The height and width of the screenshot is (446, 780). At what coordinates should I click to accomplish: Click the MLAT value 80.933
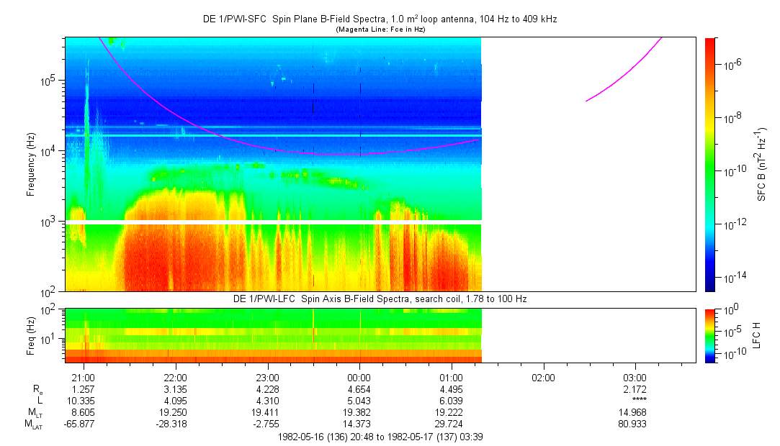(x=635, y=424)
